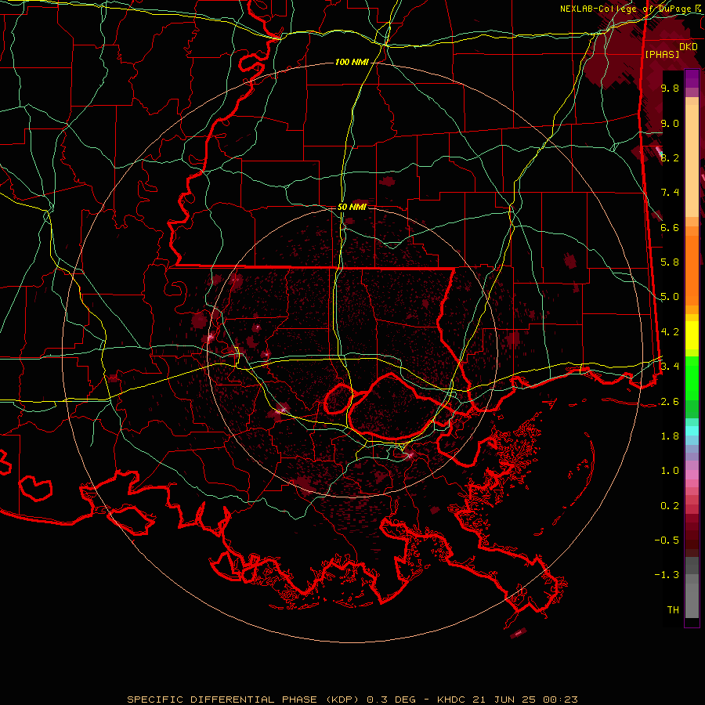This screenshot has width=705, height=705.
Task: Pick the yellow segment of the color bar
Action: click(x=692, y=335)
